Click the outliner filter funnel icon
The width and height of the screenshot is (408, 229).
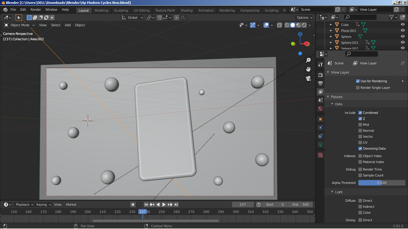(x=392, y=17)
